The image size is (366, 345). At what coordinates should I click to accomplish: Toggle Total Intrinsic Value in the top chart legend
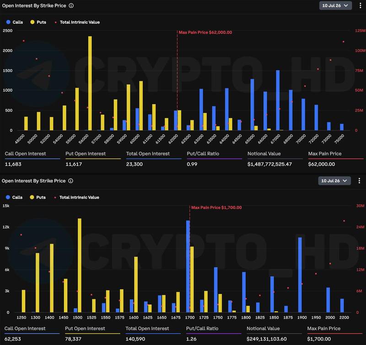point(77,22)
